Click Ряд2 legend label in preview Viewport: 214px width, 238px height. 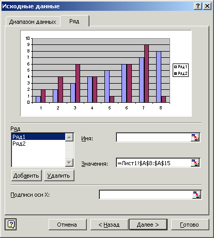182,73
